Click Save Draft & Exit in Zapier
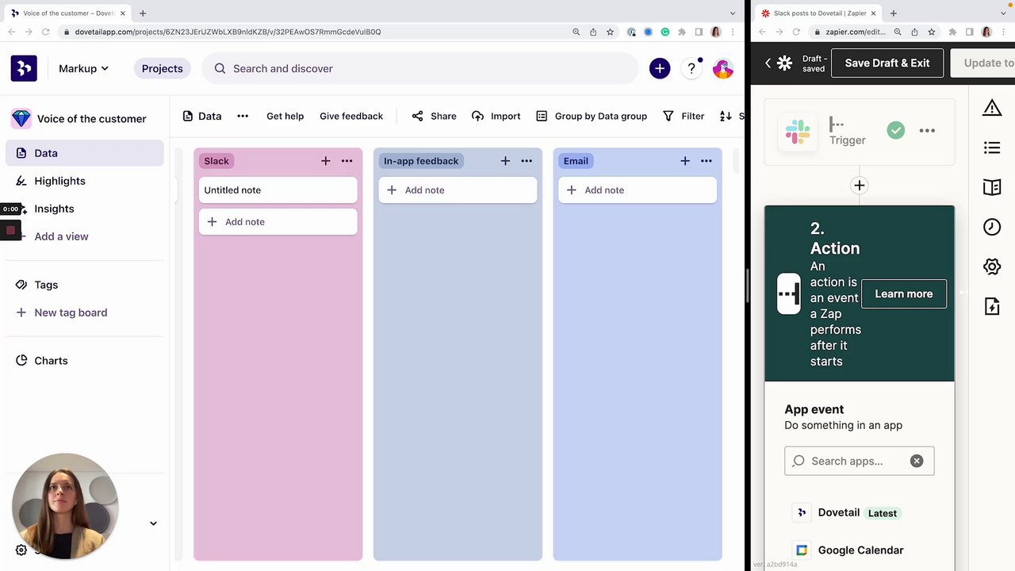The height and width of the screenshot is (571, 1015). point(887,63)
